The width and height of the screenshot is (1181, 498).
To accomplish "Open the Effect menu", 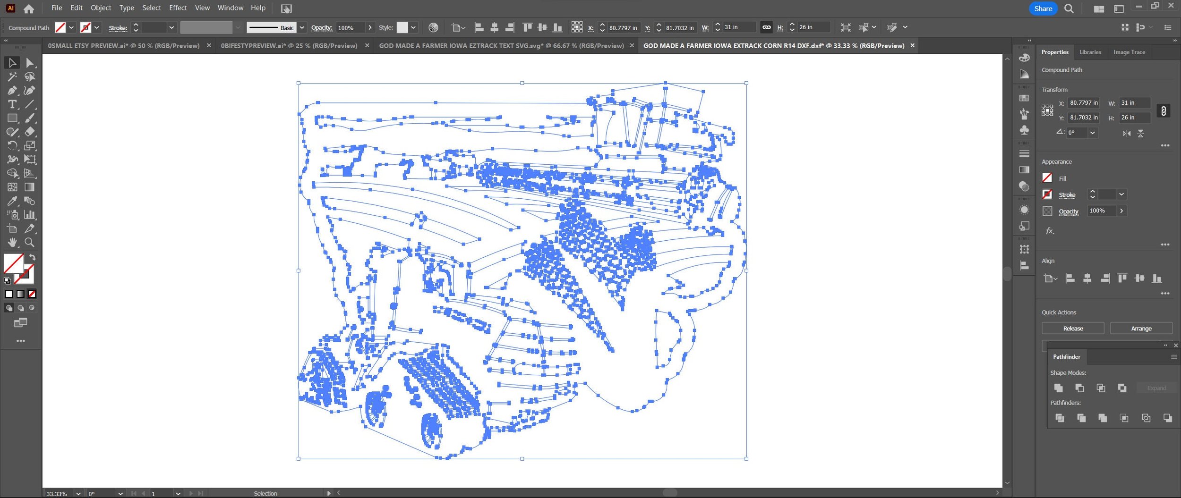I will [178, 8].
